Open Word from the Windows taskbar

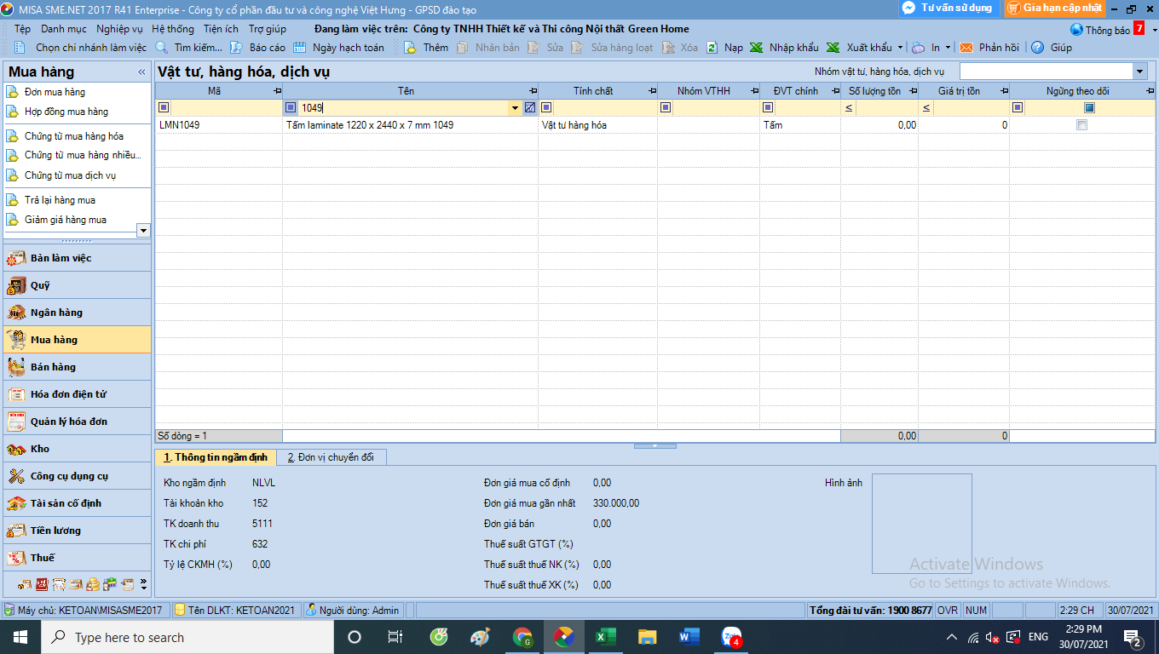[689, 636]
